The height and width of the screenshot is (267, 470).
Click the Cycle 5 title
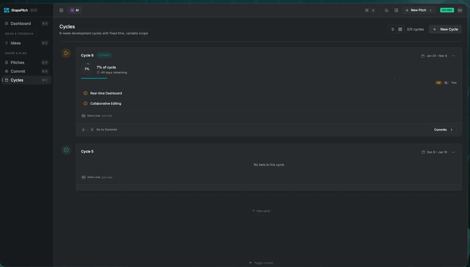click(87, 151)
